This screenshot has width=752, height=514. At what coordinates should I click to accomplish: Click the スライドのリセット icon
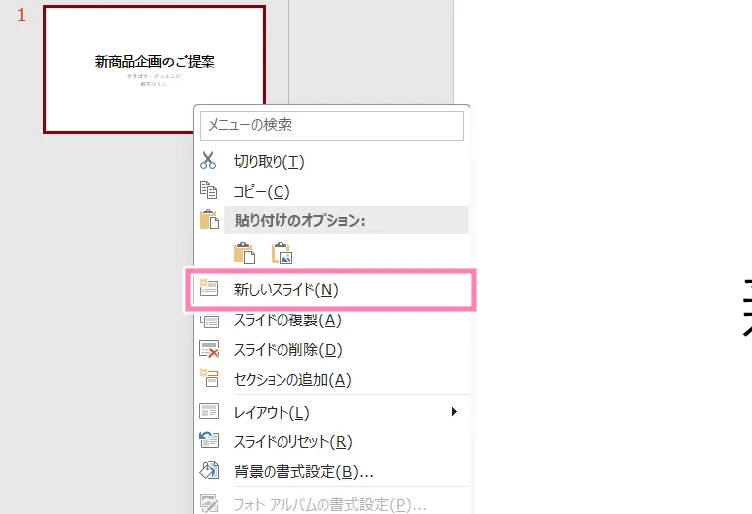click(208, 441)
